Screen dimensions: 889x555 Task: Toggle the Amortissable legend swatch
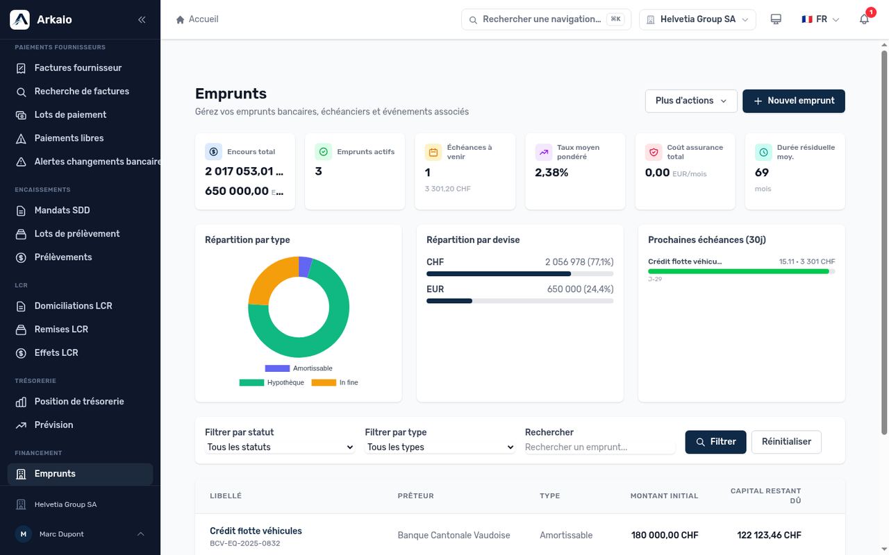tap(277, 368)
